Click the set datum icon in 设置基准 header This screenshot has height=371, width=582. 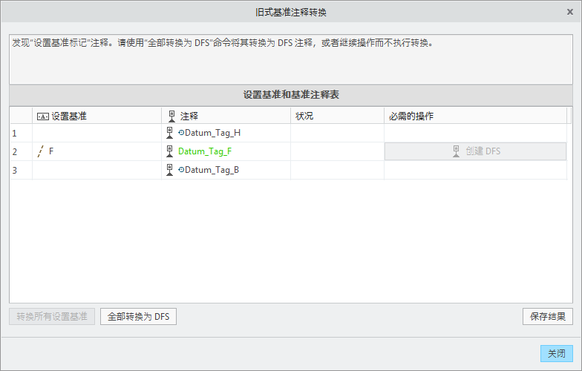[x=42, y=116]
